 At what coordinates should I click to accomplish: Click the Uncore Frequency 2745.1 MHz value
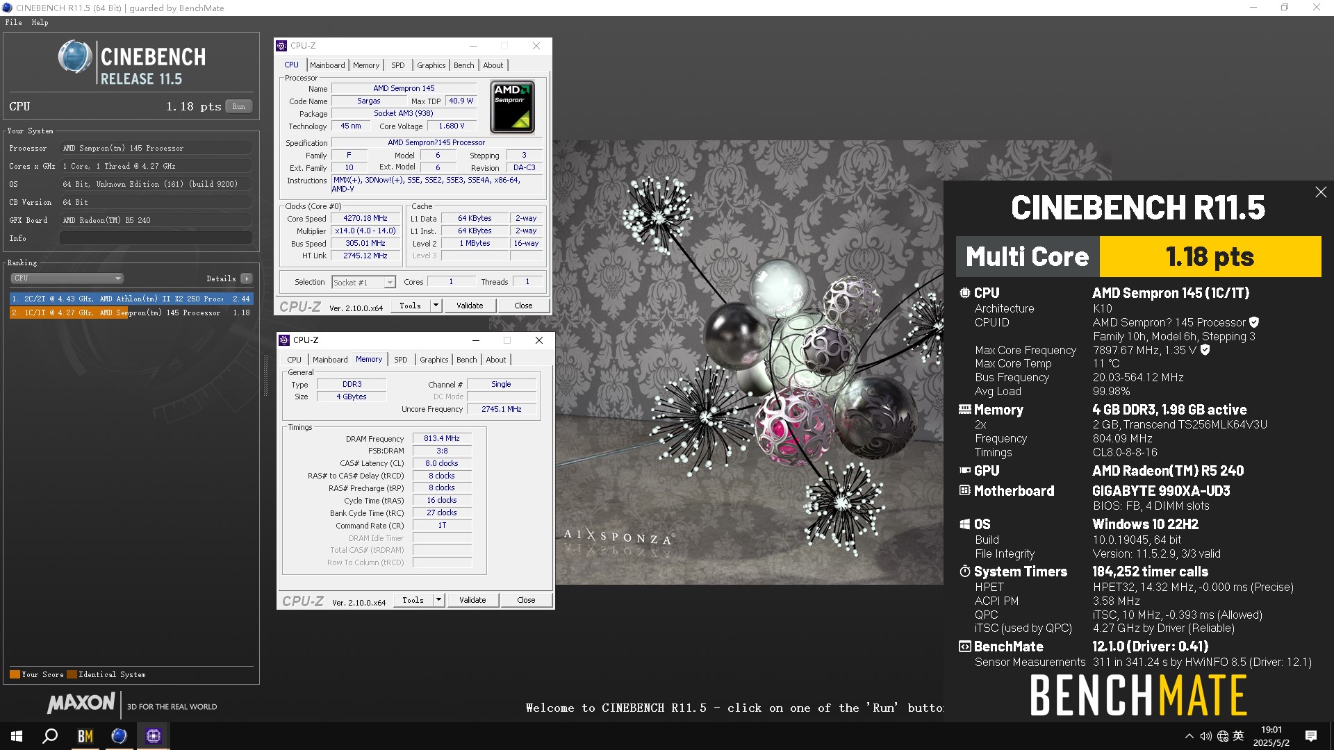pyautogui.click(x=502, y=409)
